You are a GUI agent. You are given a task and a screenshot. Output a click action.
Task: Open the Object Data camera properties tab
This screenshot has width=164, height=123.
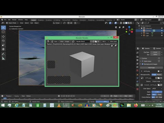coord(137,85)
